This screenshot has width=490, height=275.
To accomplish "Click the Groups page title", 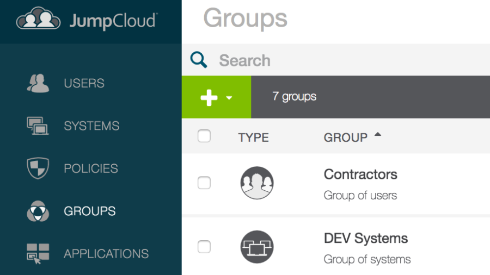I will [246, 18].
